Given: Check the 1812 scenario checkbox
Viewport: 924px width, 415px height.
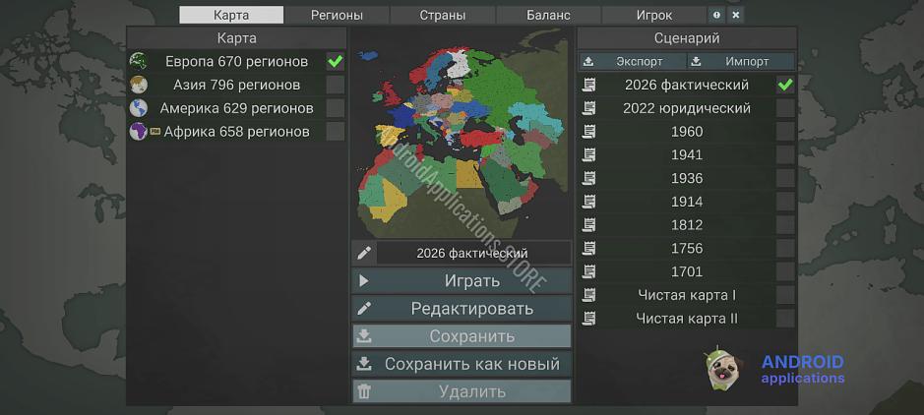Looking at the screenshot, I should [x=785, y=225].
